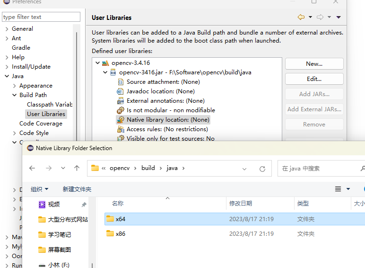365x268 pixels.
Task: Collapse the Build Path node
Action: [15, 95]
